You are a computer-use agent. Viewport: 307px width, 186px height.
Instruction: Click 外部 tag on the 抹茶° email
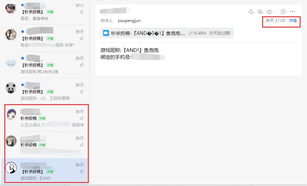tap(50, 39)
